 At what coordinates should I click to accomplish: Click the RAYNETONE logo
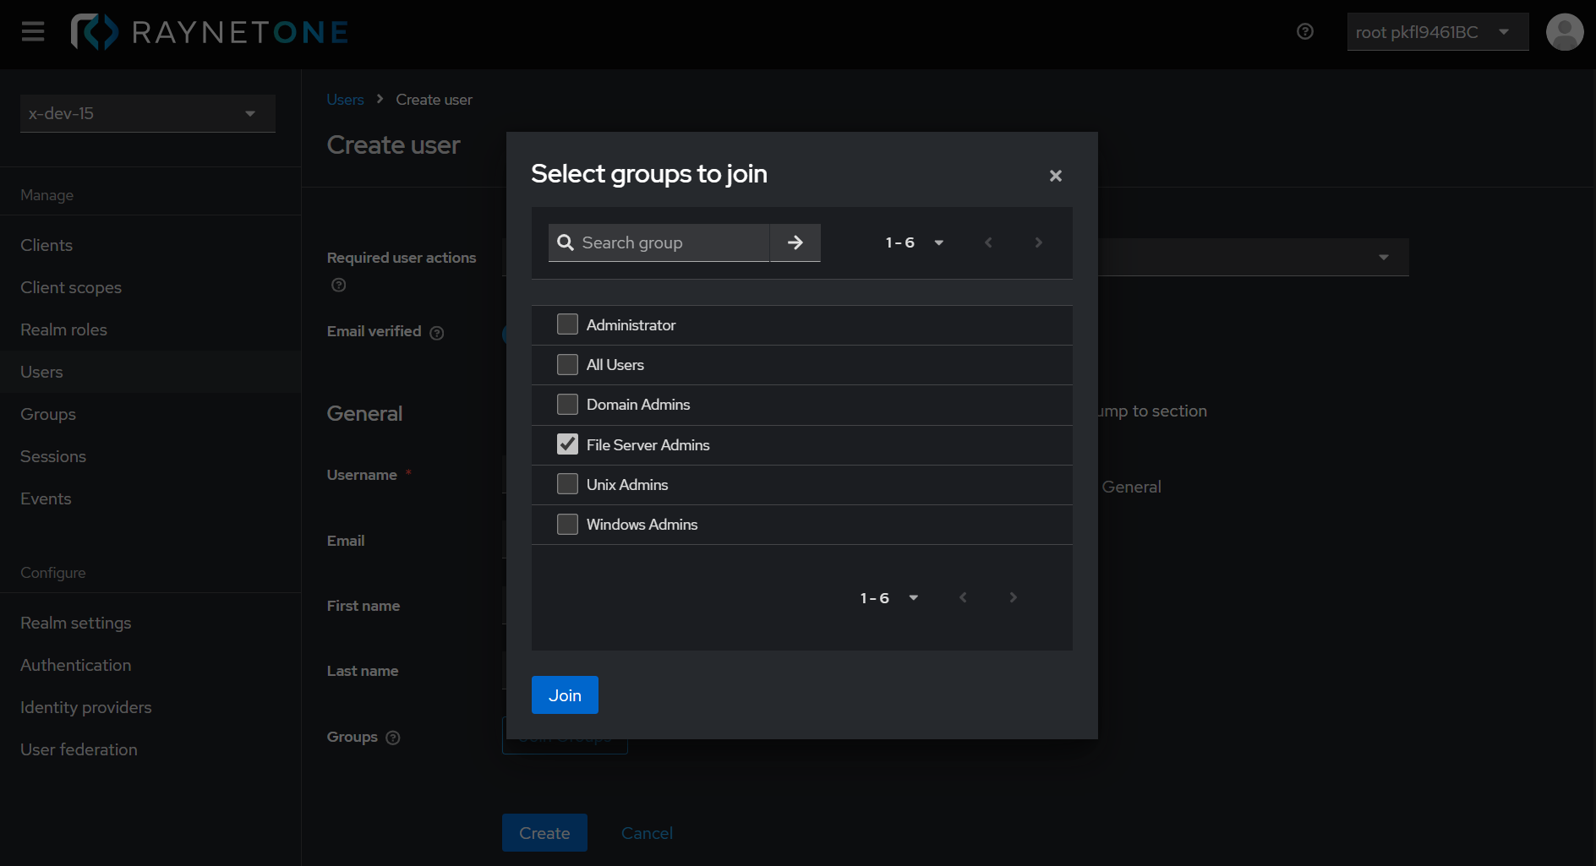pos(209,32)
